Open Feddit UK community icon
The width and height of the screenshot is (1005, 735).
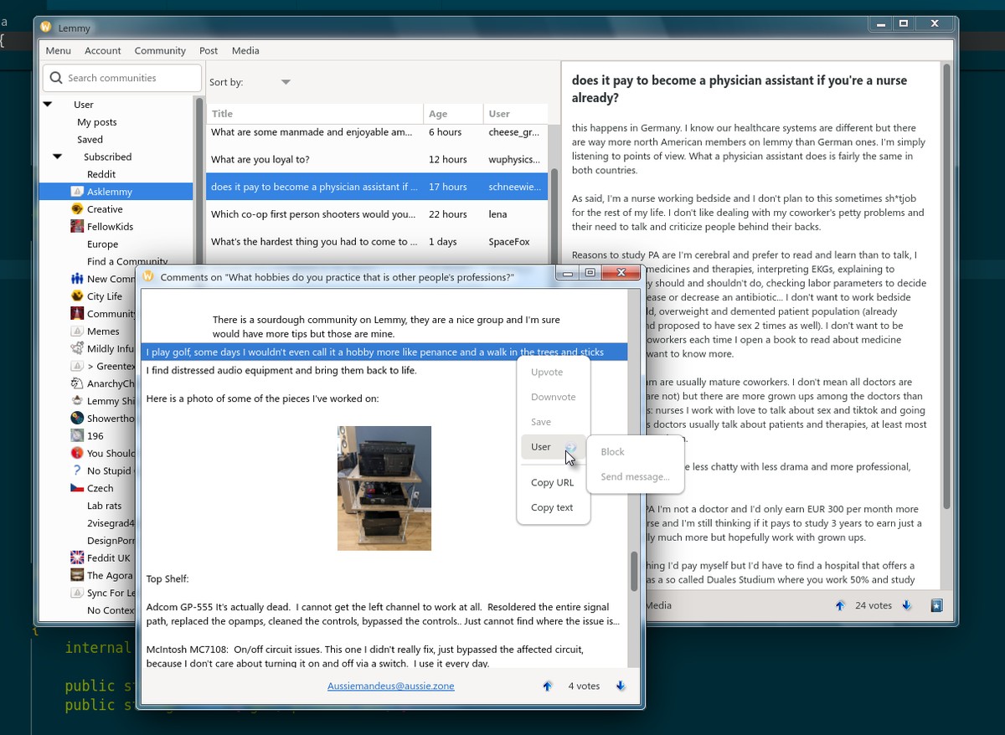tap(77, 558)
